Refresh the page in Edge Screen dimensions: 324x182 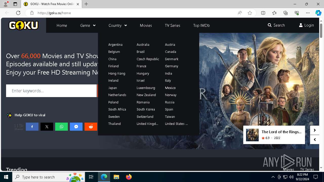point(18,13)
